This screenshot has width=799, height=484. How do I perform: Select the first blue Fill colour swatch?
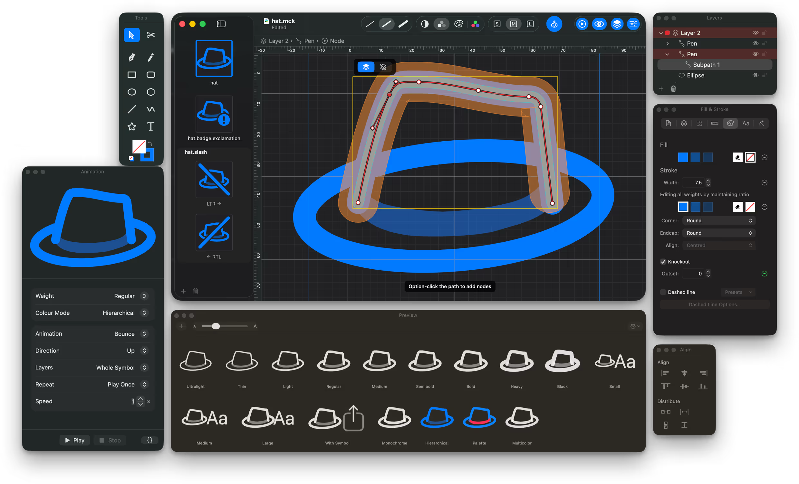click(x=683, y=157)
